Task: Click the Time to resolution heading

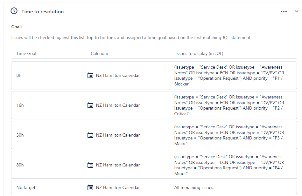Action: 43,11
